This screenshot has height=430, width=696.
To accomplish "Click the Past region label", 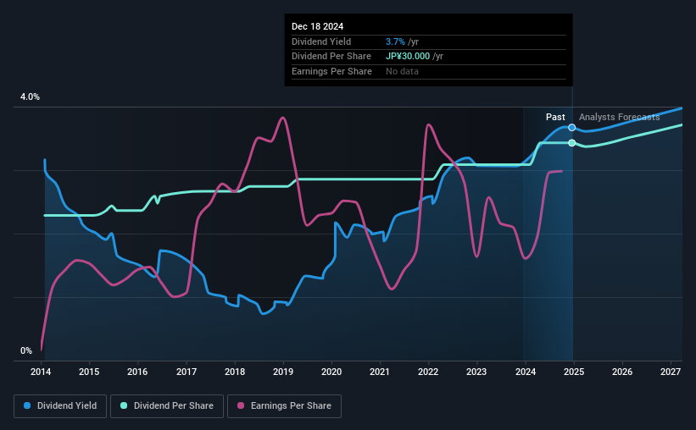I will click(x=555, y=117).
